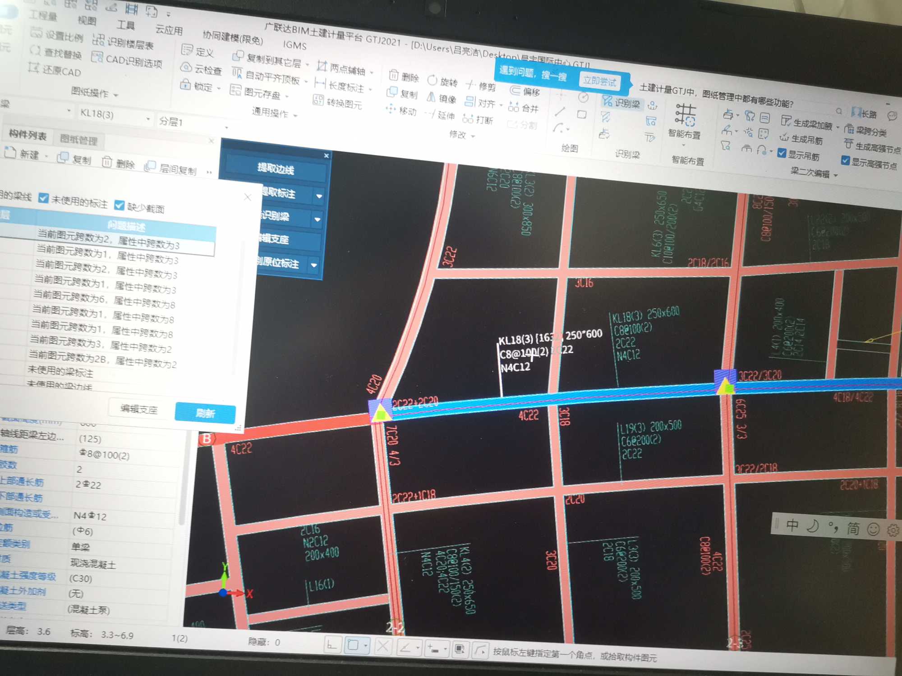The width and height of the screenshot is (902, 676).
Task: Click the 旋转 rotate tool icon
Action: point(432,80)
